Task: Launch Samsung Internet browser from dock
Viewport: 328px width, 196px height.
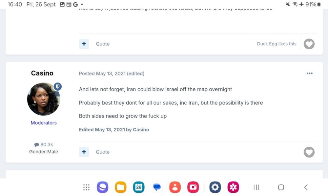Action: pos(102,187)
